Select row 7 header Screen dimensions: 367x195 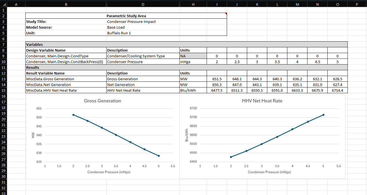[x=3, y=44]
